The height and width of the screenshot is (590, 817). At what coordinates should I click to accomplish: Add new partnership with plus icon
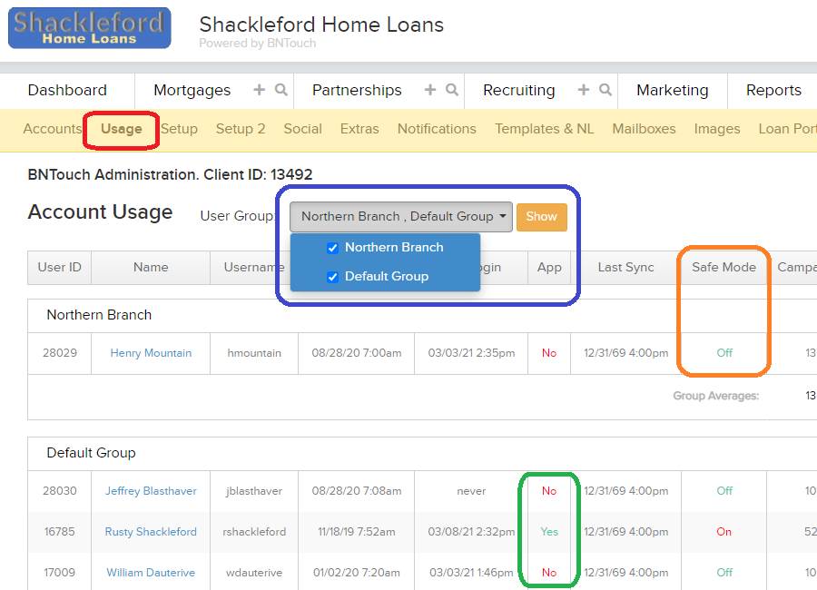tap(430, 90)
